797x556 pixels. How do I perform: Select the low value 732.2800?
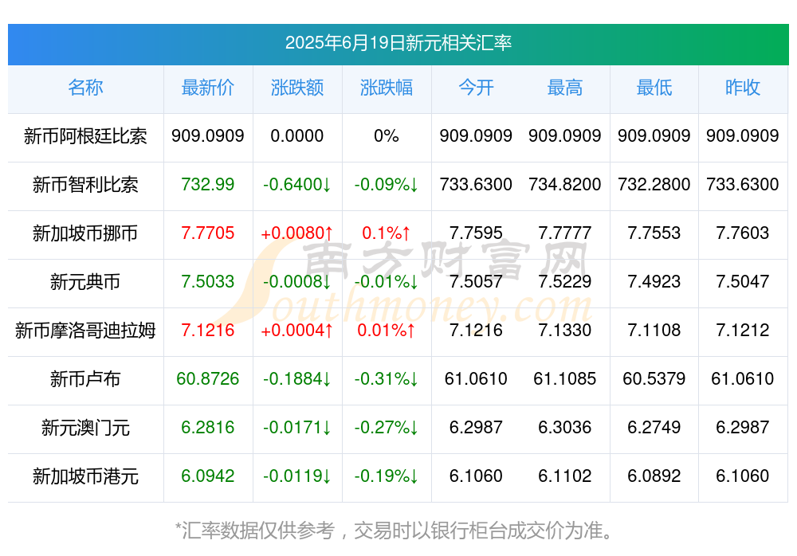point(654,184)
